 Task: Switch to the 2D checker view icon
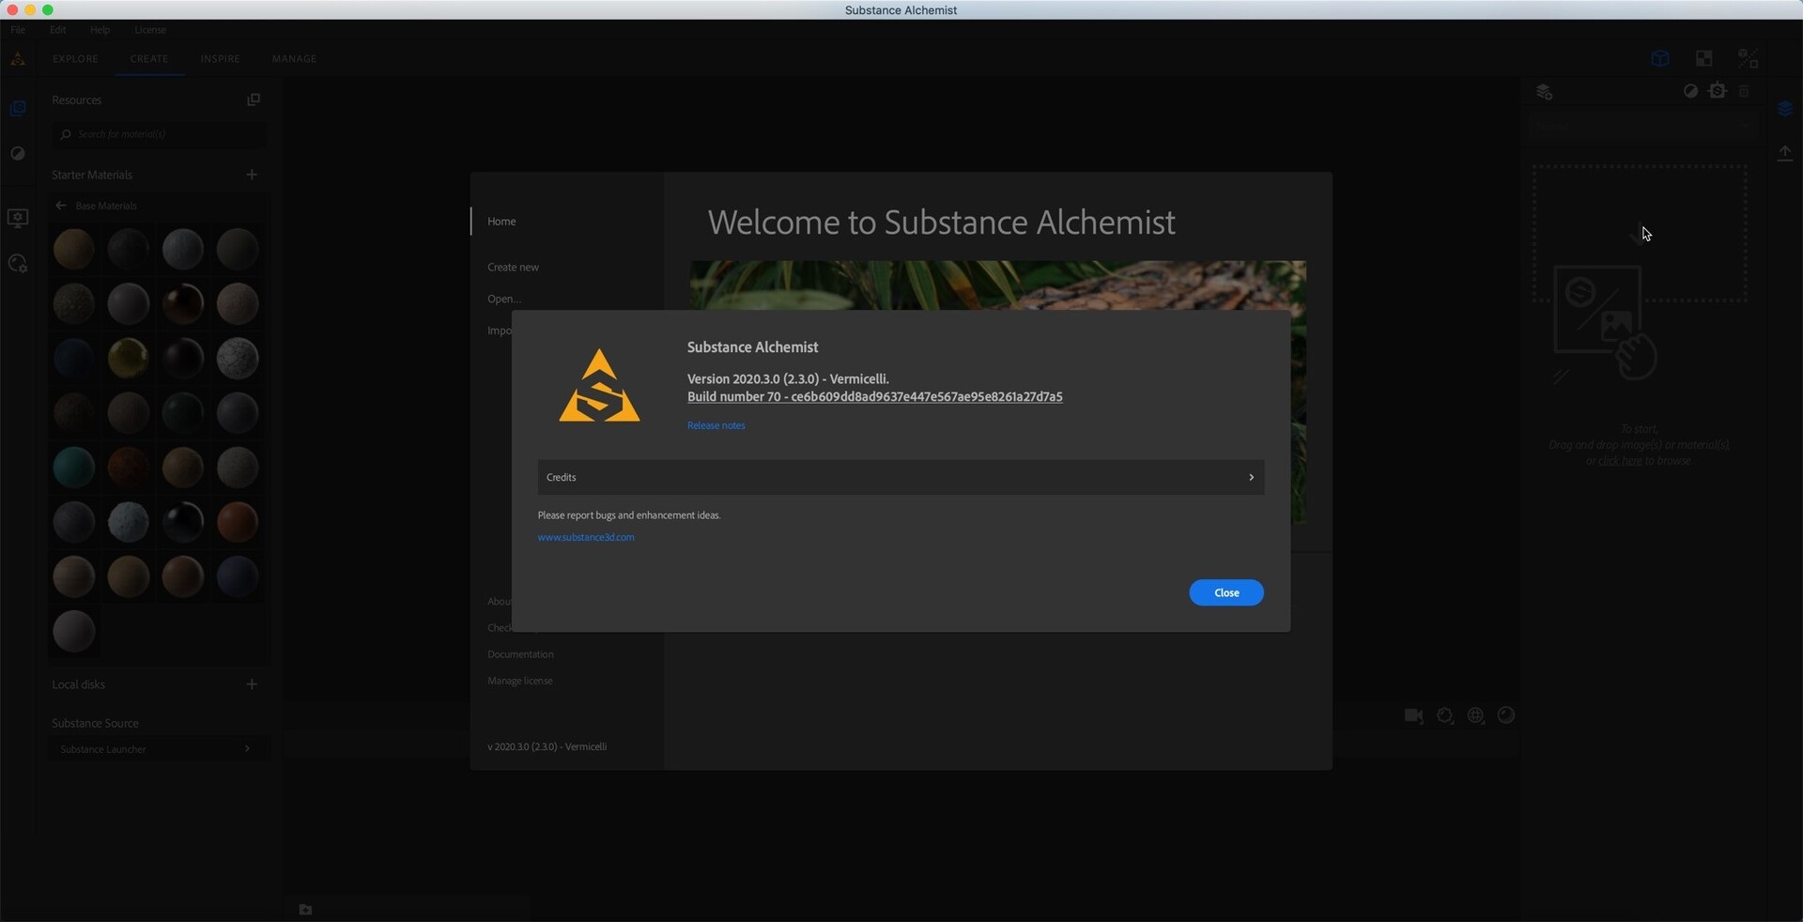pyautogui.click(x=1703, y=58)
